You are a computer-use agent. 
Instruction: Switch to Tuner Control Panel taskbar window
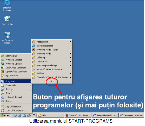click(78, 115)
